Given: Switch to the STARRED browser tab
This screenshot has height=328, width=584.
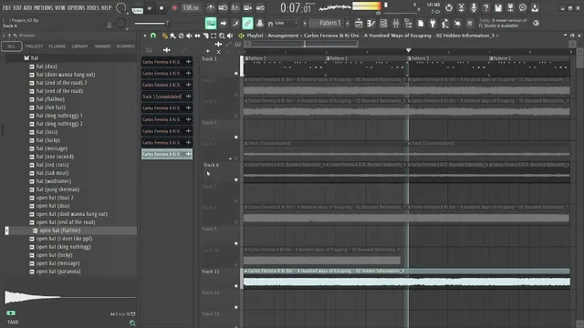Looking at the screenshot, I should point(126,46).
